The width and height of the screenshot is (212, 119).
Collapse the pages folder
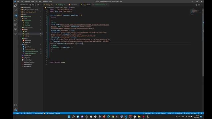point(26,29)
